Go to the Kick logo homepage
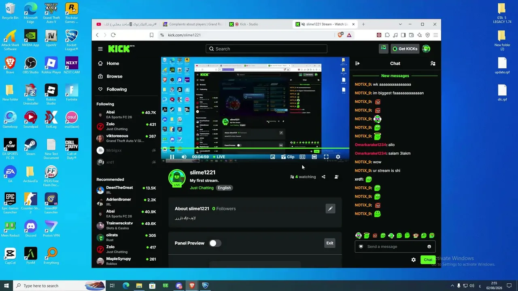The width and height of the screenshot is (518, 291). tap(121, 49)
